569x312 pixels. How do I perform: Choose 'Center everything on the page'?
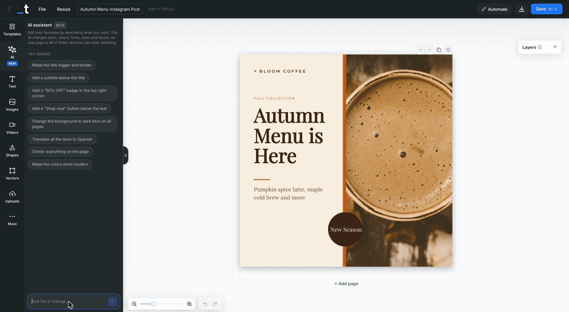60,151
